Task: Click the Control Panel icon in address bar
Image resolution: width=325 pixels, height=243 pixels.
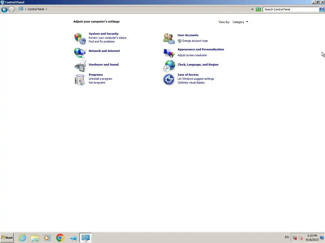Action: [x=21, y=9]
